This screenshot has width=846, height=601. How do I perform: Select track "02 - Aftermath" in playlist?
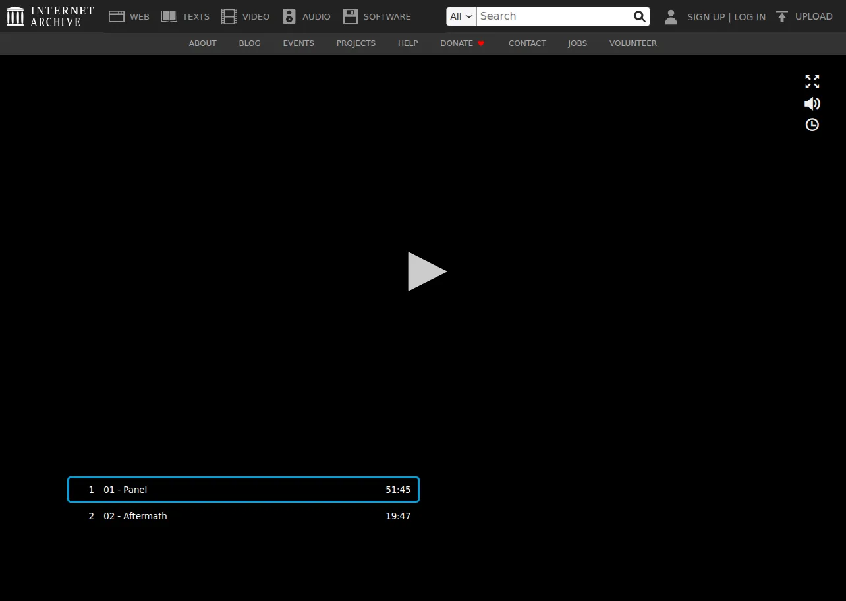click(243, 516)
